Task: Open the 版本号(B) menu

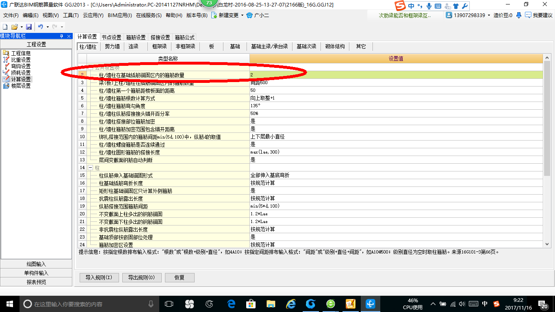Action: point(197,15)
